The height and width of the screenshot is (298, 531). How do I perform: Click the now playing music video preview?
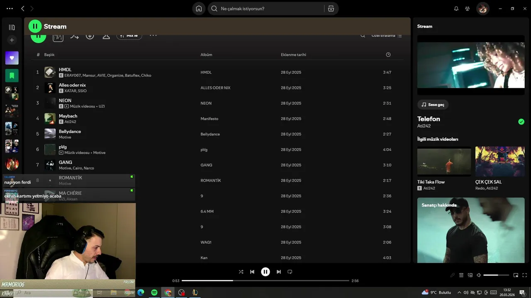(x=471, y=65)
